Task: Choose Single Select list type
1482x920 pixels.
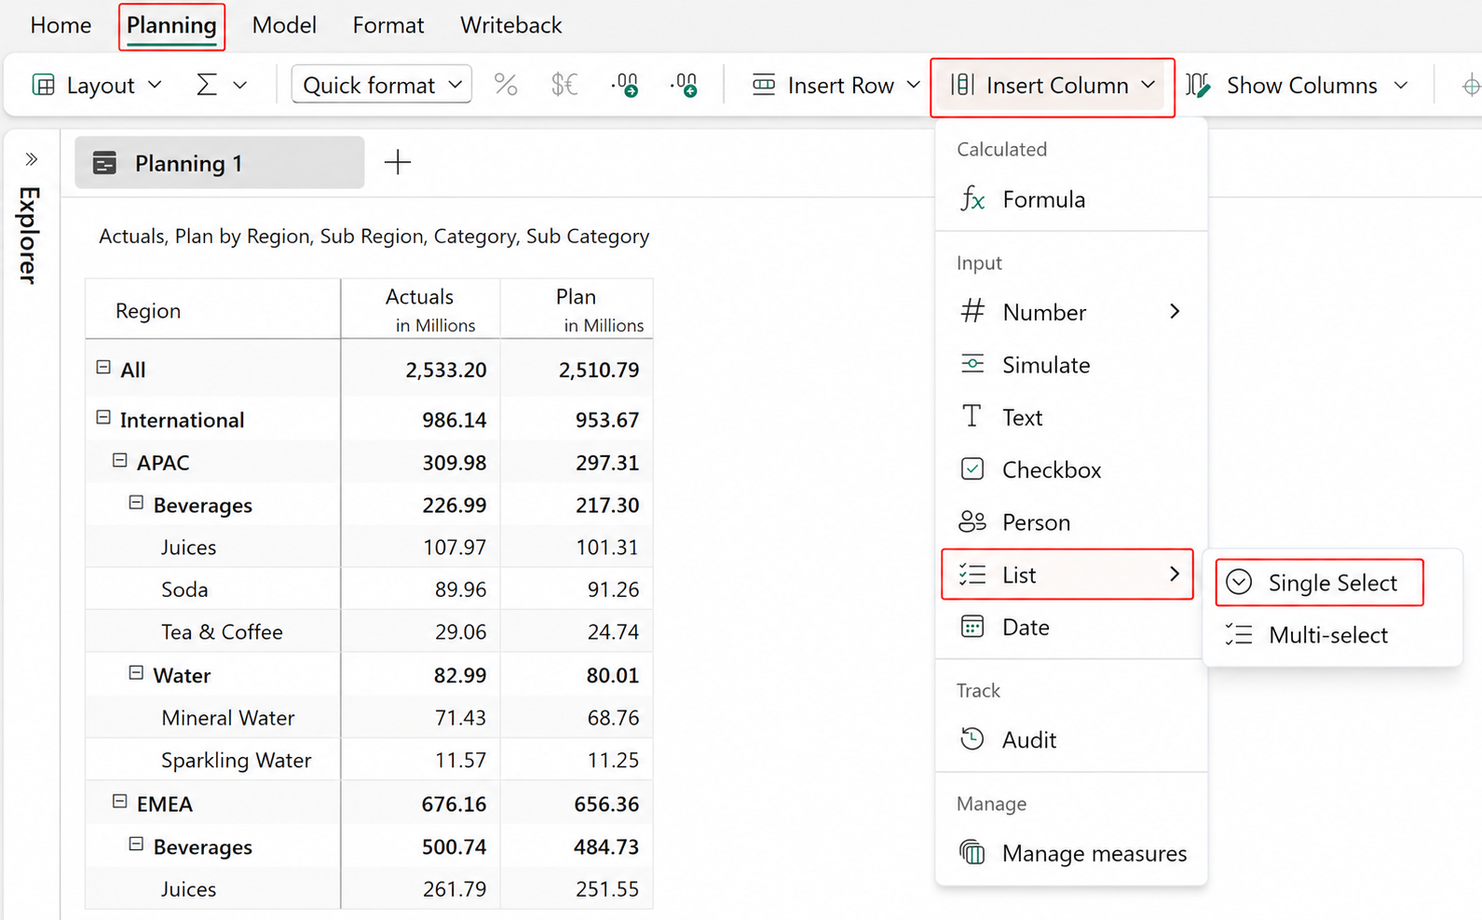Action: [x=1320, y=583]
